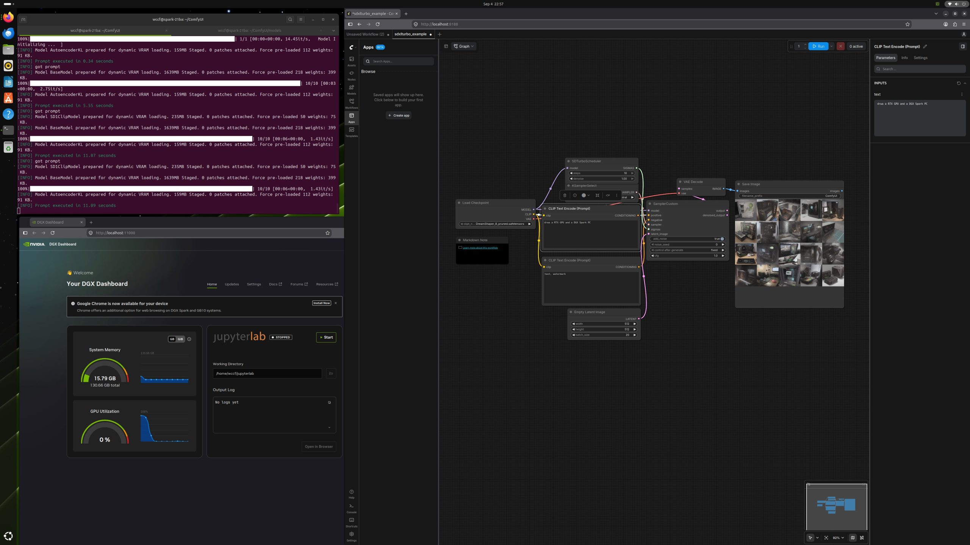The image size is (970, 545).
Task: Toggle the left panel in workflow toolbar
Action: 446,46
